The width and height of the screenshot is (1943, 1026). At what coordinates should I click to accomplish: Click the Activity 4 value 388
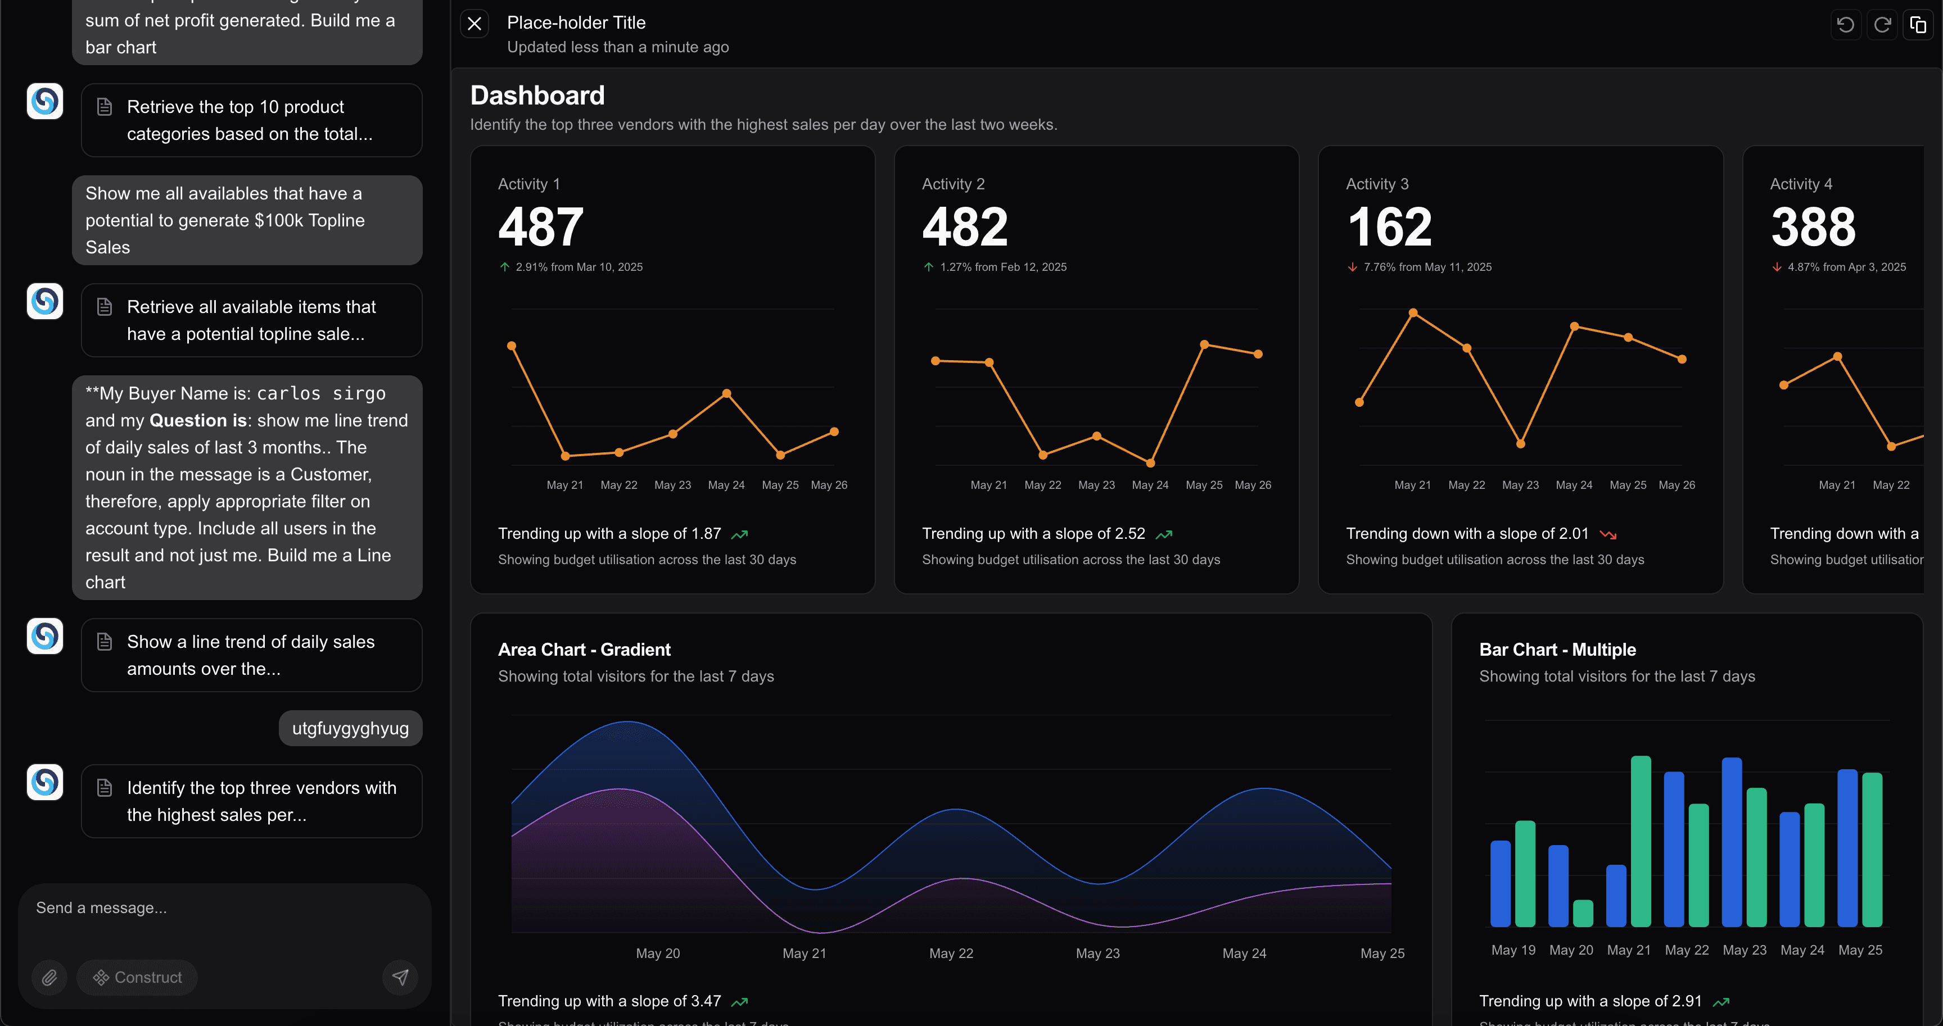tap(1813, 227)
